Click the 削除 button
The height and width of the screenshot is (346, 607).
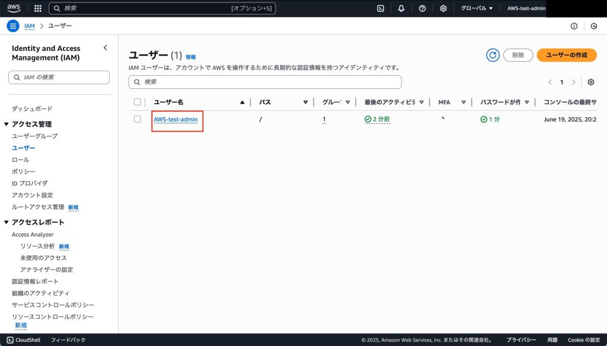click(x=518, y=55)
